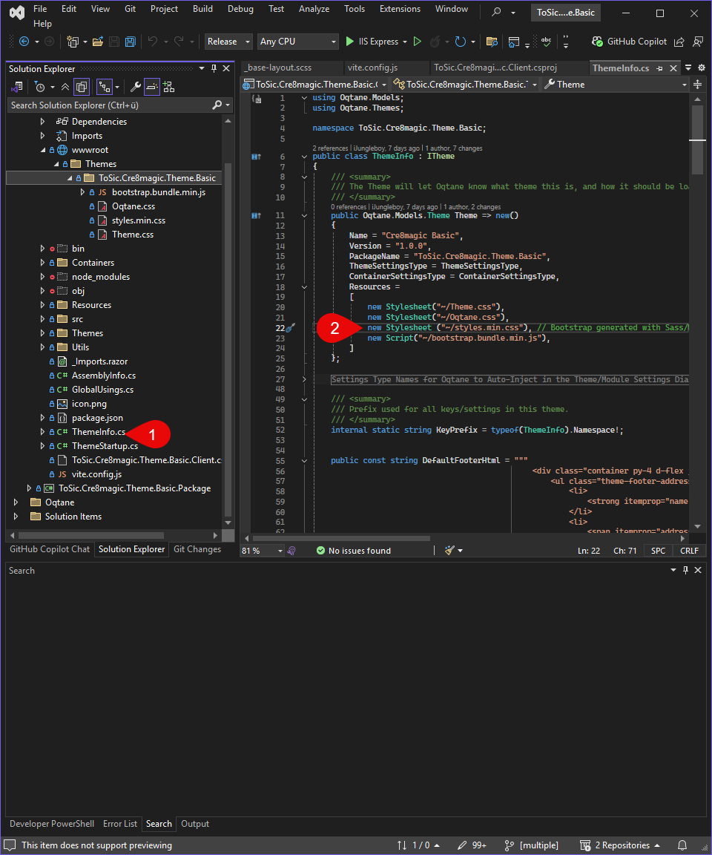Click the Switch Views icon in Solution Explorer
Screen dimensions: 712x855
[x=17, y=87]
